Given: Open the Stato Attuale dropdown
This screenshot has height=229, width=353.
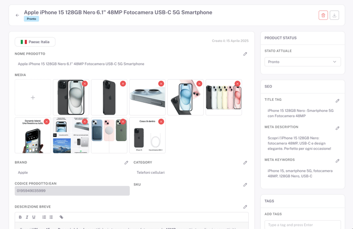Looking at the screenshot, I should coord(303,62).
